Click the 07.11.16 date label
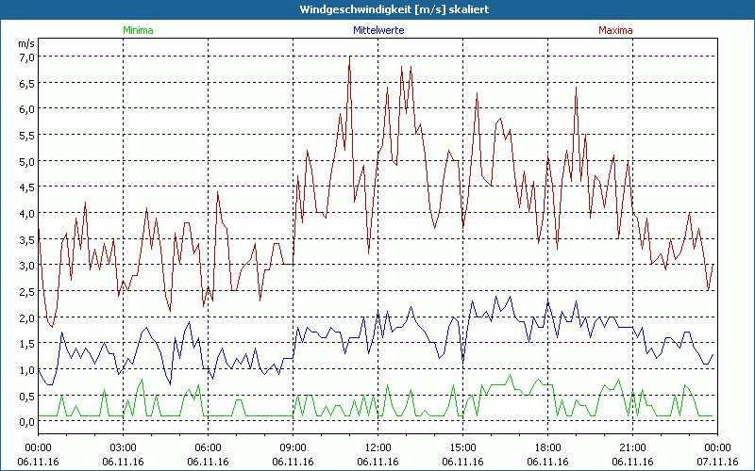This screenshot has height=471, width=755. 717,462
